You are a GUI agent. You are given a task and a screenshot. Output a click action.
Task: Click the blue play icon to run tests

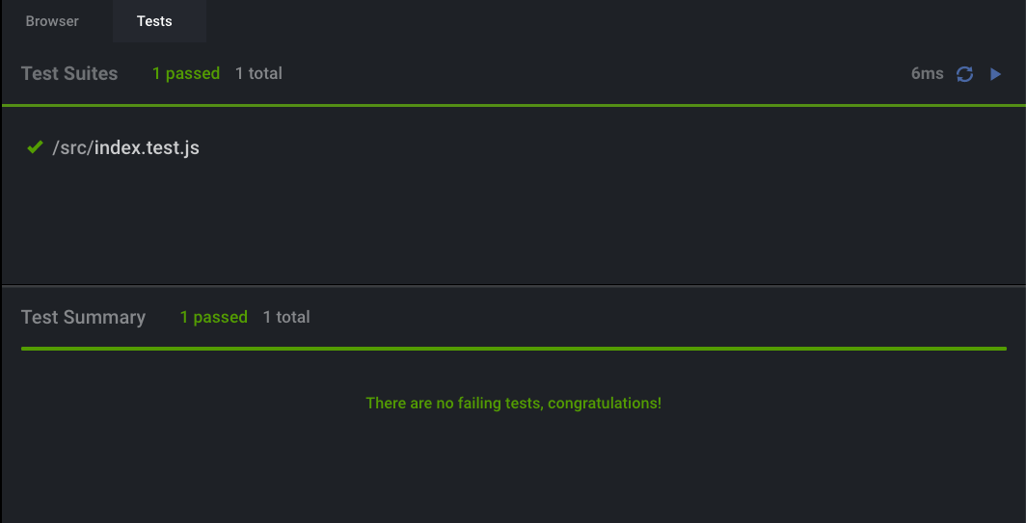995,74
